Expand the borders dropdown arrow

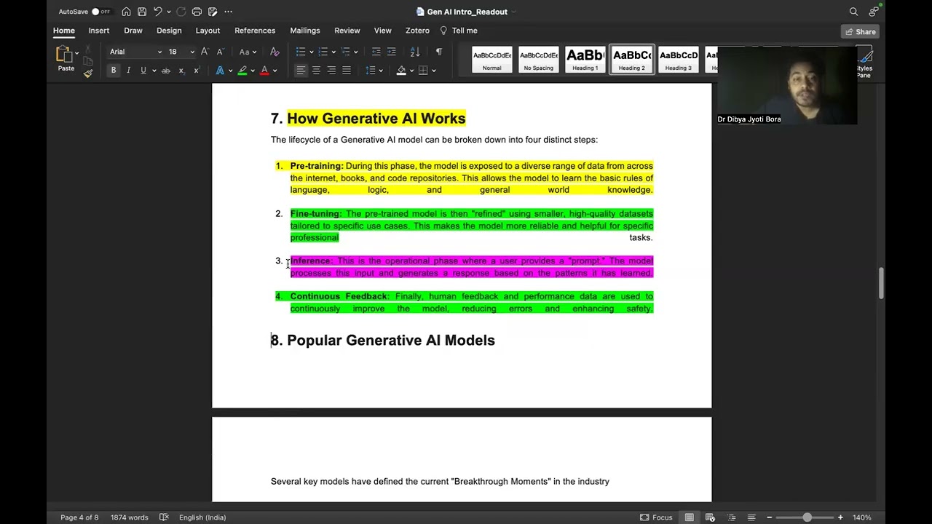pyautogui.click(x=433, y=71)
